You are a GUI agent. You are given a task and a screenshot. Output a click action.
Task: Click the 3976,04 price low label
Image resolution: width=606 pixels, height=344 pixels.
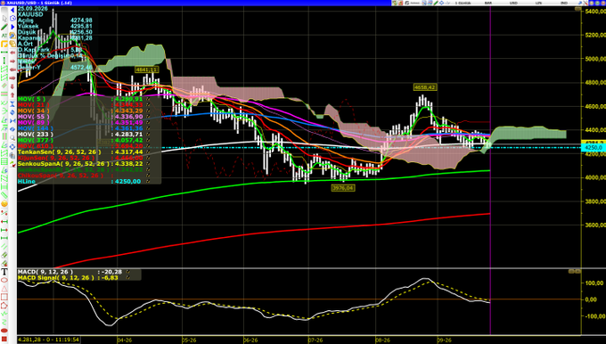pos(343,188)
